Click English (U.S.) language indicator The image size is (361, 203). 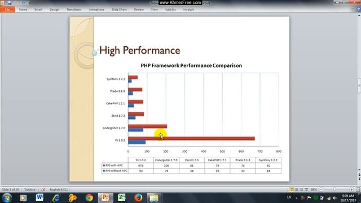click(x=59, y=189)
